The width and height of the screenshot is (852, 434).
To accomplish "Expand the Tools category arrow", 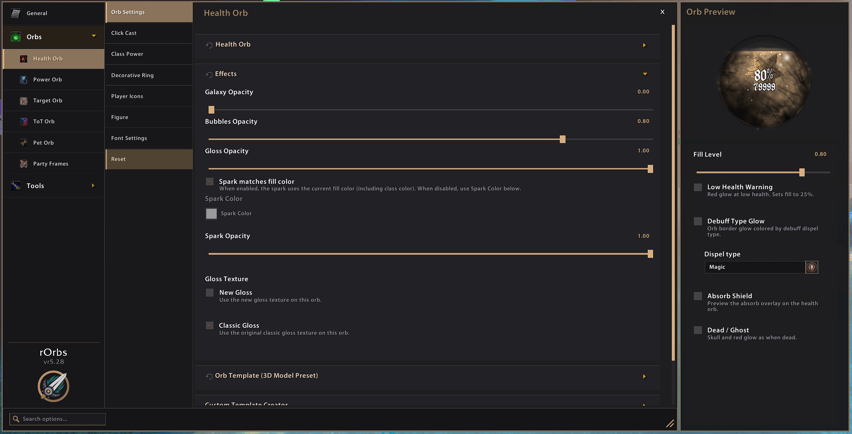I will 93,186.
